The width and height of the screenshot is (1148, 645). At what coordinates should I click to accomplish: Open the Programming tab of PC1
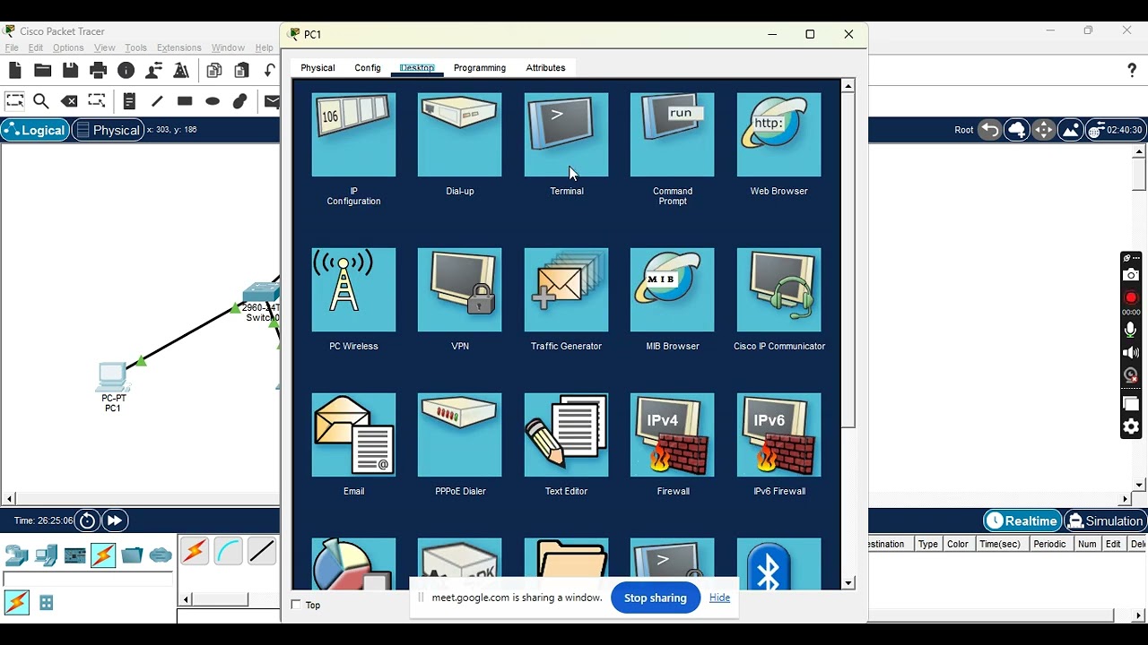coord(480,68)
